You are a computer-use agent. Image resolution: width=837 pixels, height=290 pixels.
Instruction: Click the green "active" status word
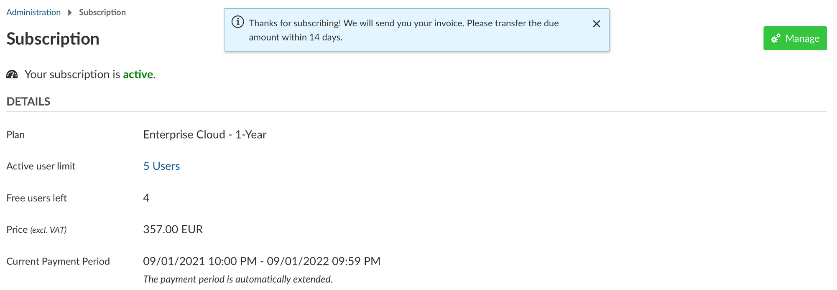click(x=138, y=74)
